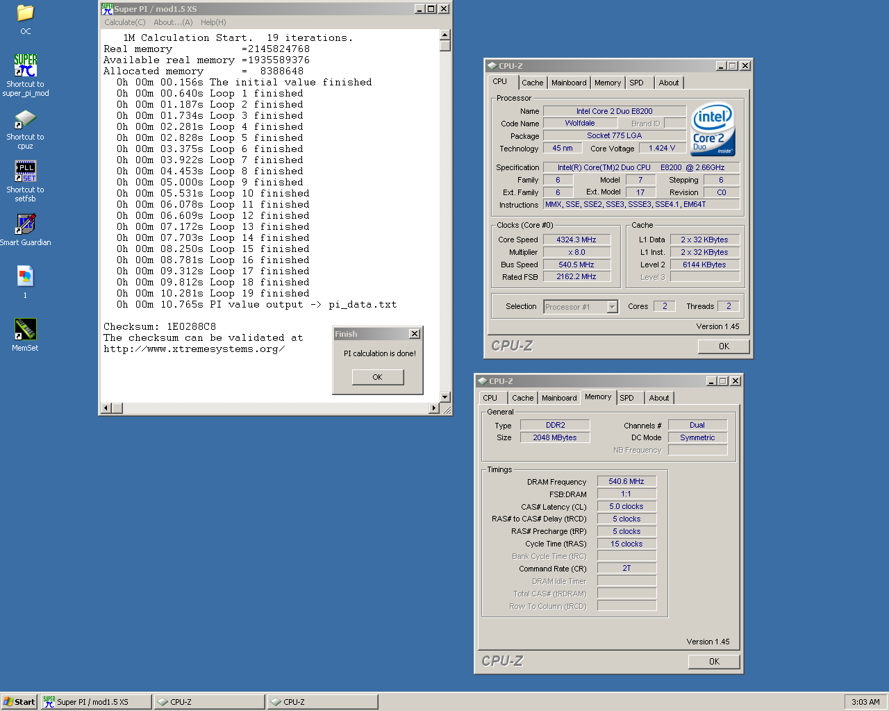The image size is (889, 711).
Task: Click OK in the lower CPU-Z window
Action: [714, 662]
